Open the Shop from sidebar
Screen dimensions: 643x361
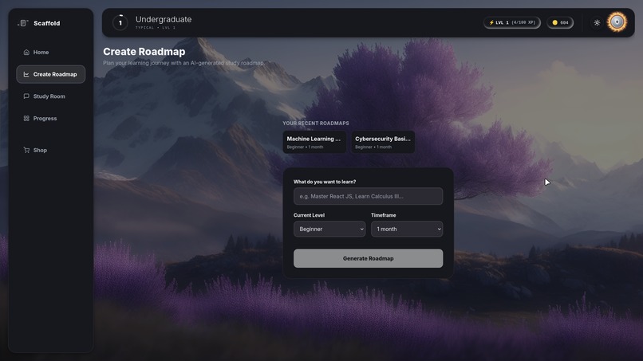[51, 150]
